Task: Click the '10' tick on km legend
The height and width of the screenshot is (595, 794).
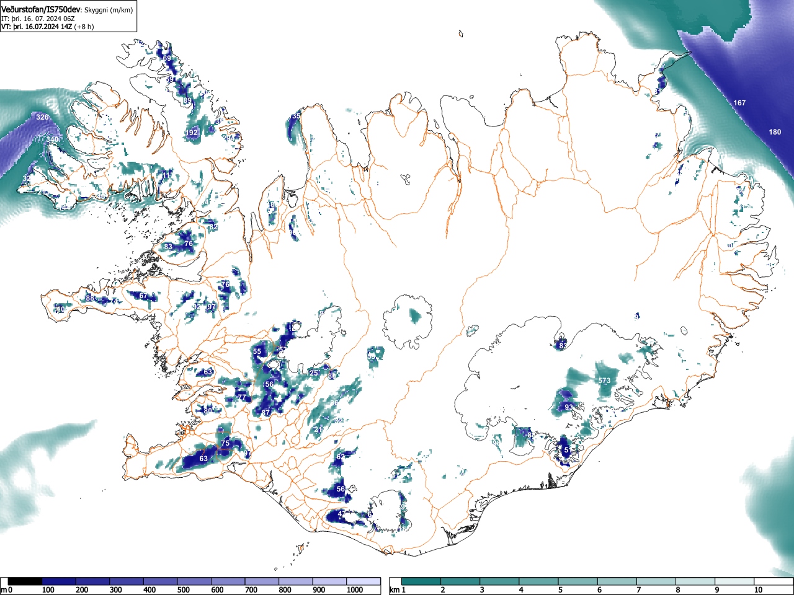Action: (x=758, y=590)
